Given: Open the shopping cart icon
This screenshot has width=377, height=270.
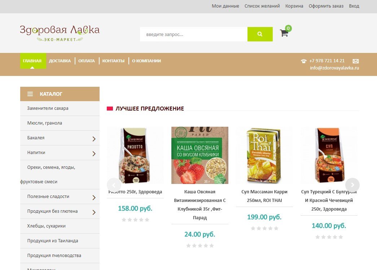Looking at the screenshot, I should pyautogui.click(x=284, y=33).
